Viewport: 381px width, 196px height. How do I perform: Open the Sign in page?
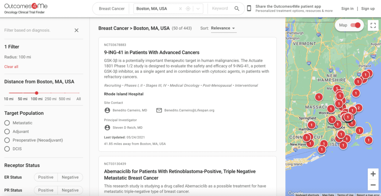[347, 9]
